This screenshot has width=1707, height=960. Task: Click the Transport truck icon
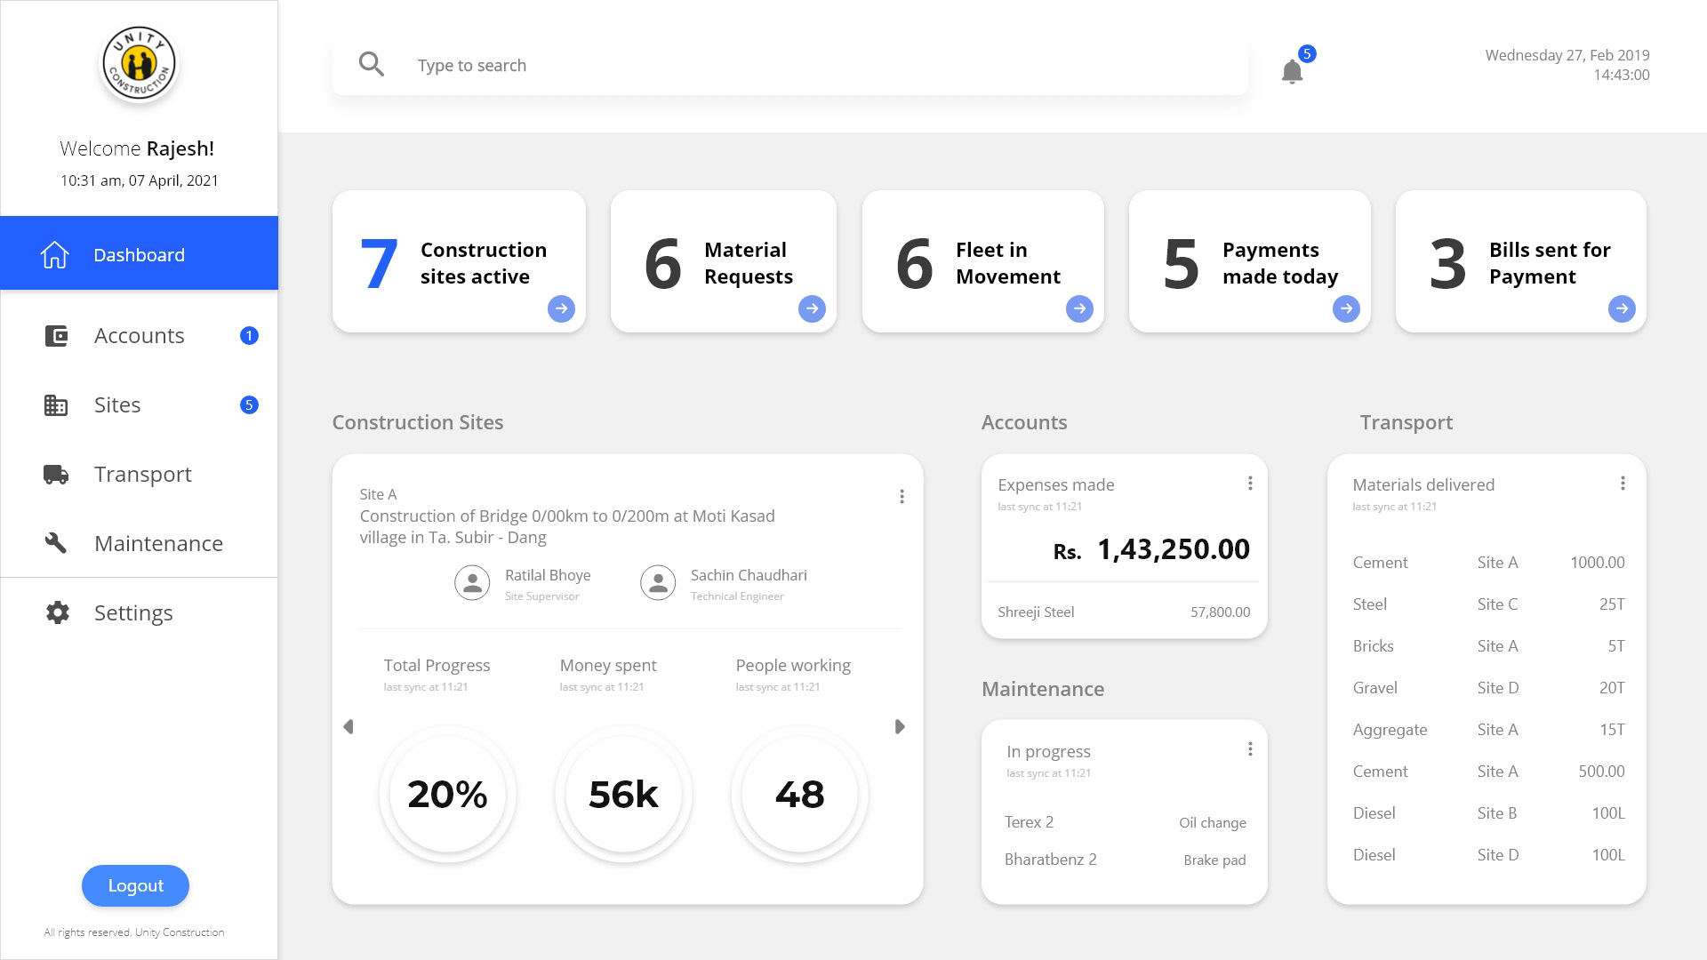[x=56, y=475]
